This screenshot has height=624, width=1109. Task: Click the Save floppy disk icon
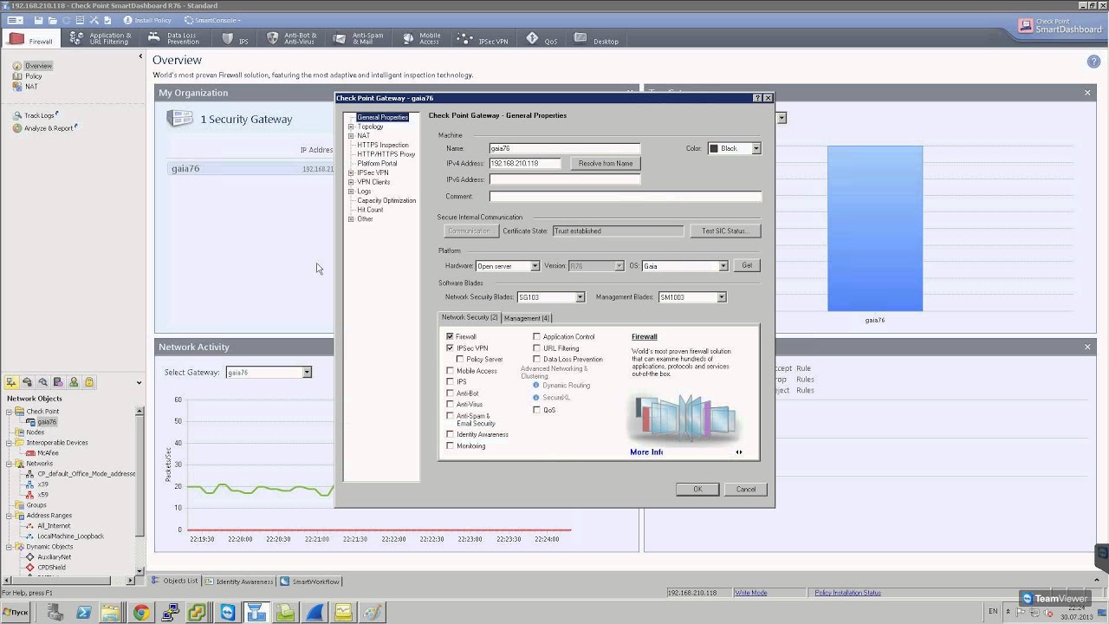coord(39,20)
